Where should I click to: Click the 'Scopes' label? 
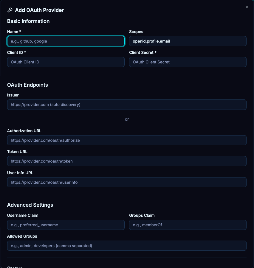pos(136,32)
